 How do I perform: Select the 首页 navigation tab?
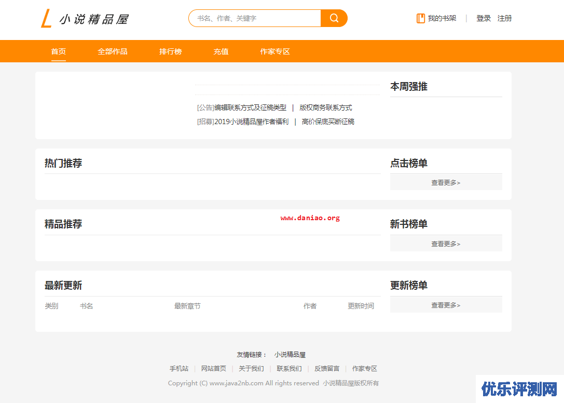click(x=58, y=51)
